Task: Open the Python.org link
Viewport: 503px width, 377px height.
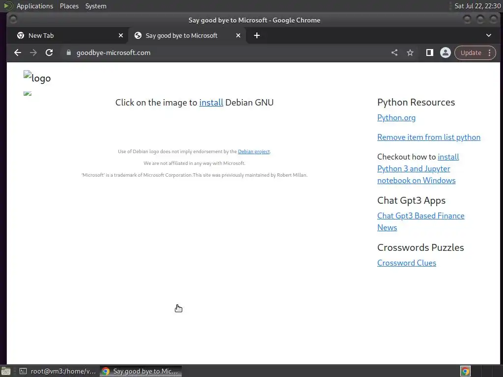Action: pos(396,118)
